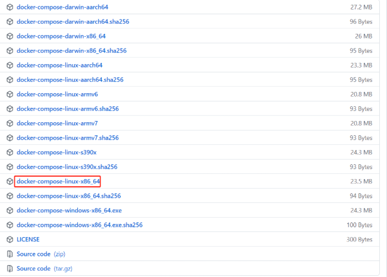
Task: Click zip file icon beside Source code (zip)
Action: (x=10, y=254)
